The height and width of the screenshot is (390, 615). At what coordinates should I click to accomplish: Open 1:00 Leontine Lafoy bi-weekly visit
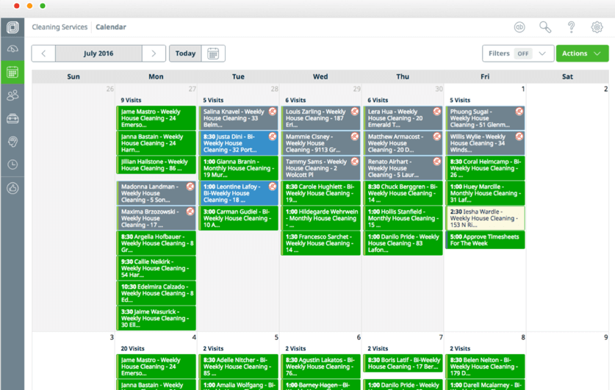click(239, 193)
